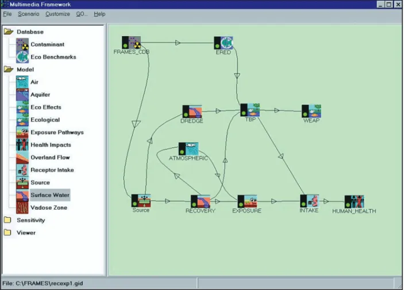Click the HUMAN_HEALTH node icon

[x=354, y=202]
